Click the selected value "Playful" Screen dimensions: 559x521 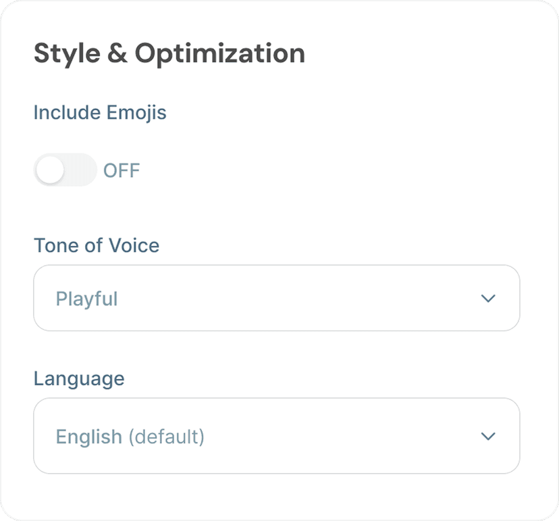(86, 299)
